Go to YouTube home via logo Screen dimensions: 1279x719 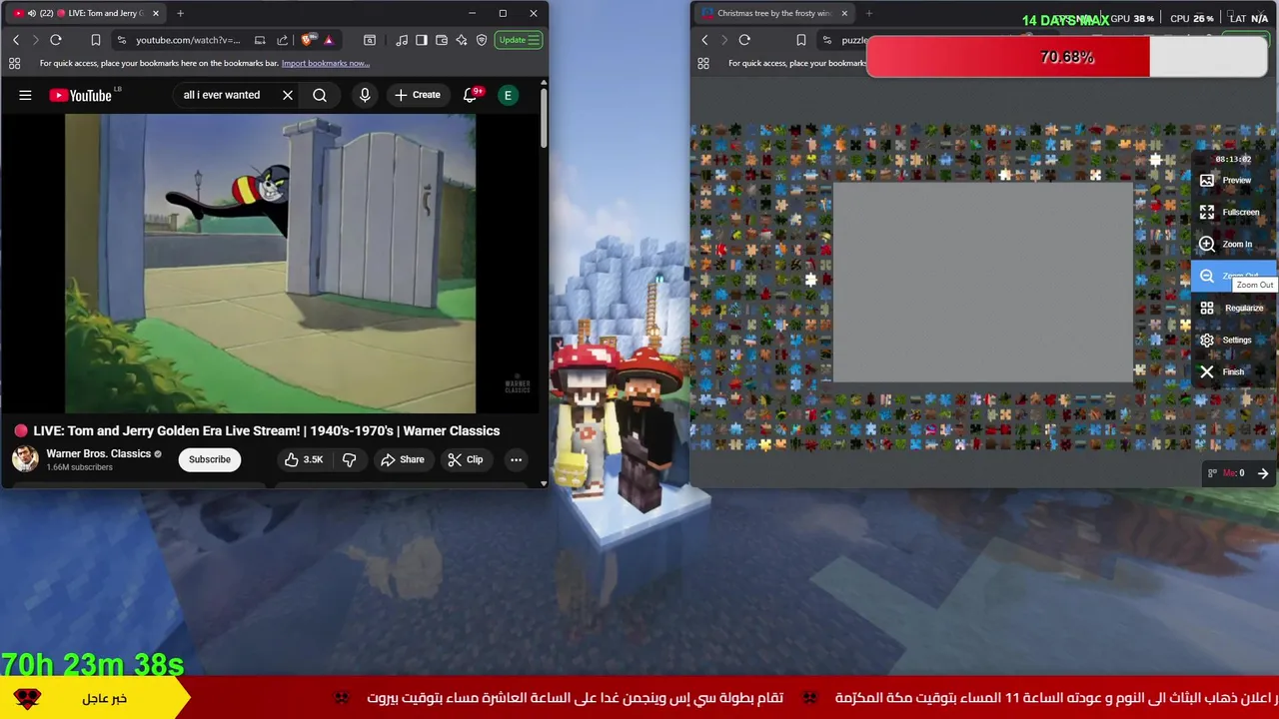pyautogui.click(x=81, y=95)
